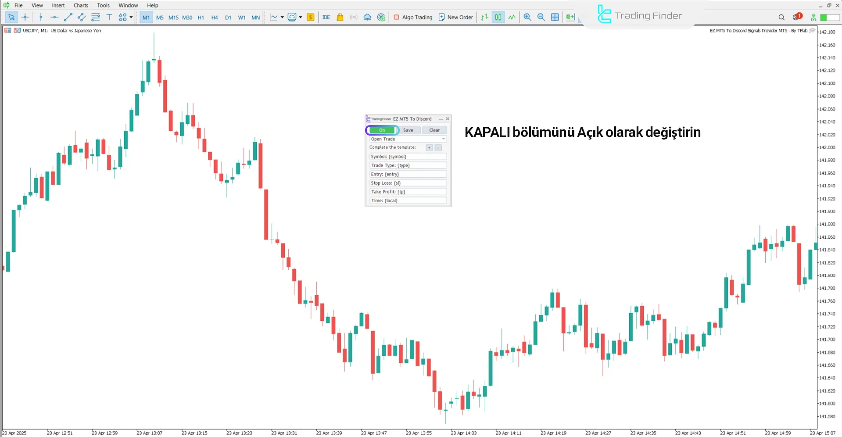
Task: Open the View menu
Action: (x=37, y=5)
